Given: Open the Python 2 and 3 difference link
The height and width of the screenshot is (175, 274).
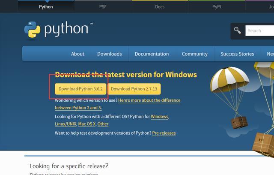Looking at the screenshot, I should tap(118, 104).
